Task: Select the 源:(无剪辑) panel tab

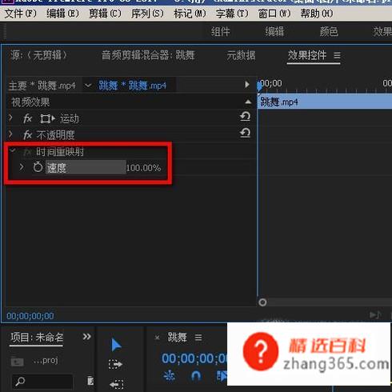Action: pyautogui.click(x=38, y=55)
